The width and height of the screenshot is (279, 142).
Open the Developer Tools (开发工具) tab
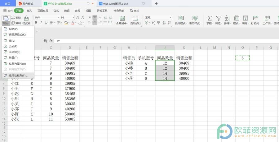tap(102, 11)
